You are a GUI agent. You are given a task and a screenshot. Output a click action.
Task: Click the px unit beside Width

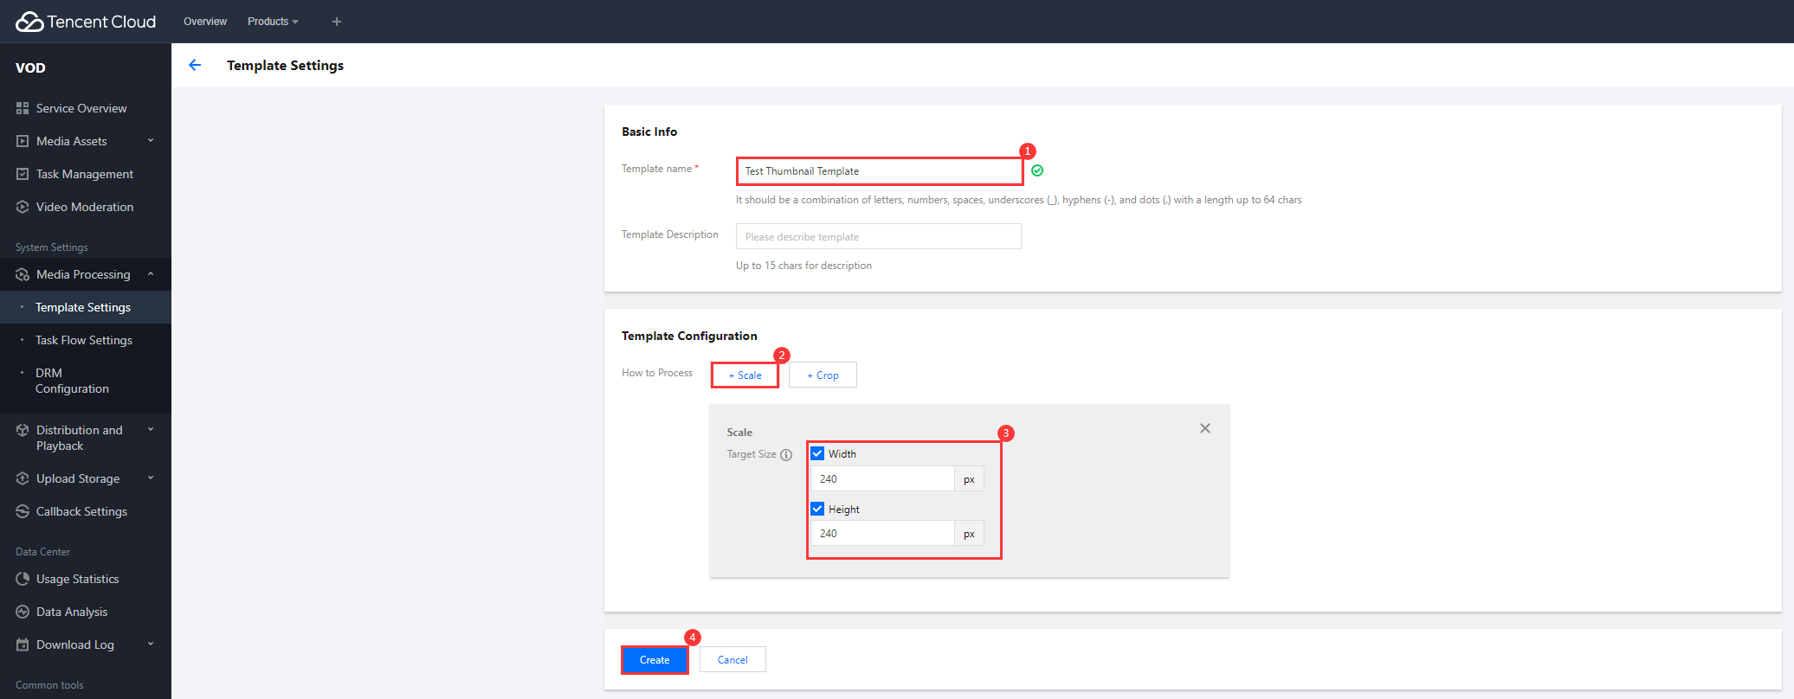(970, 478)
